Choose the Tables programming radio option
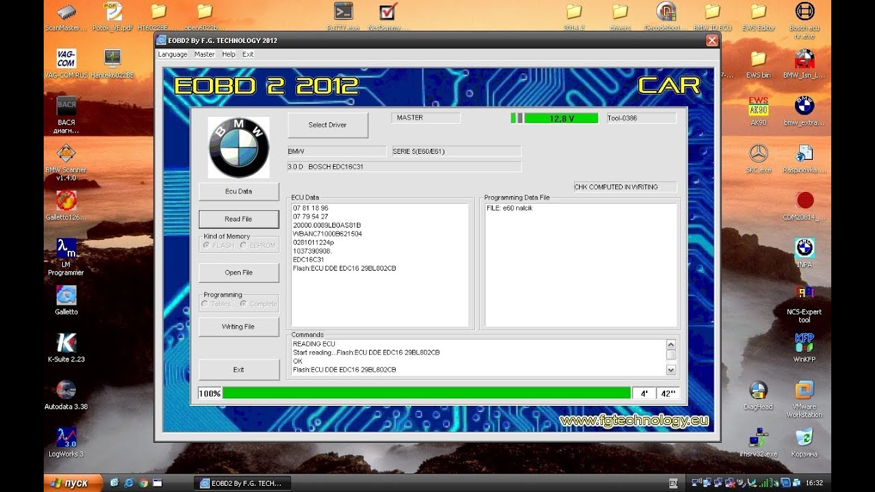 click(205, 304)
